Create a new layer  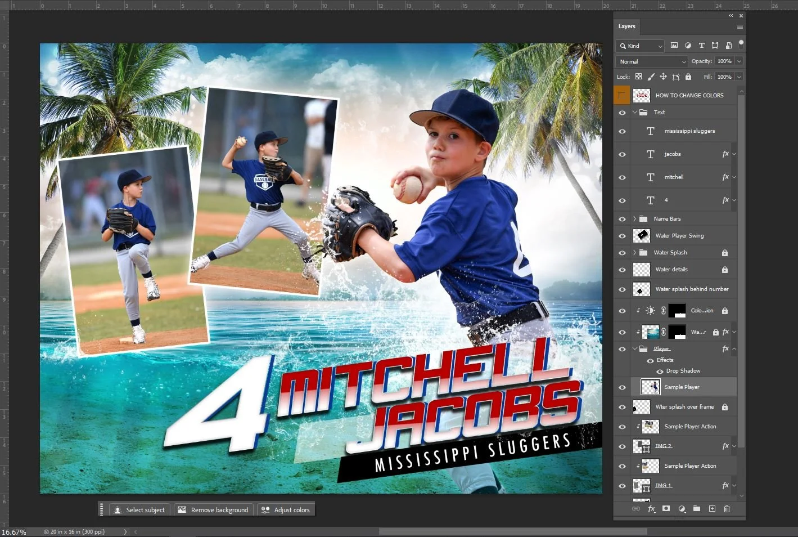(712, 509)
